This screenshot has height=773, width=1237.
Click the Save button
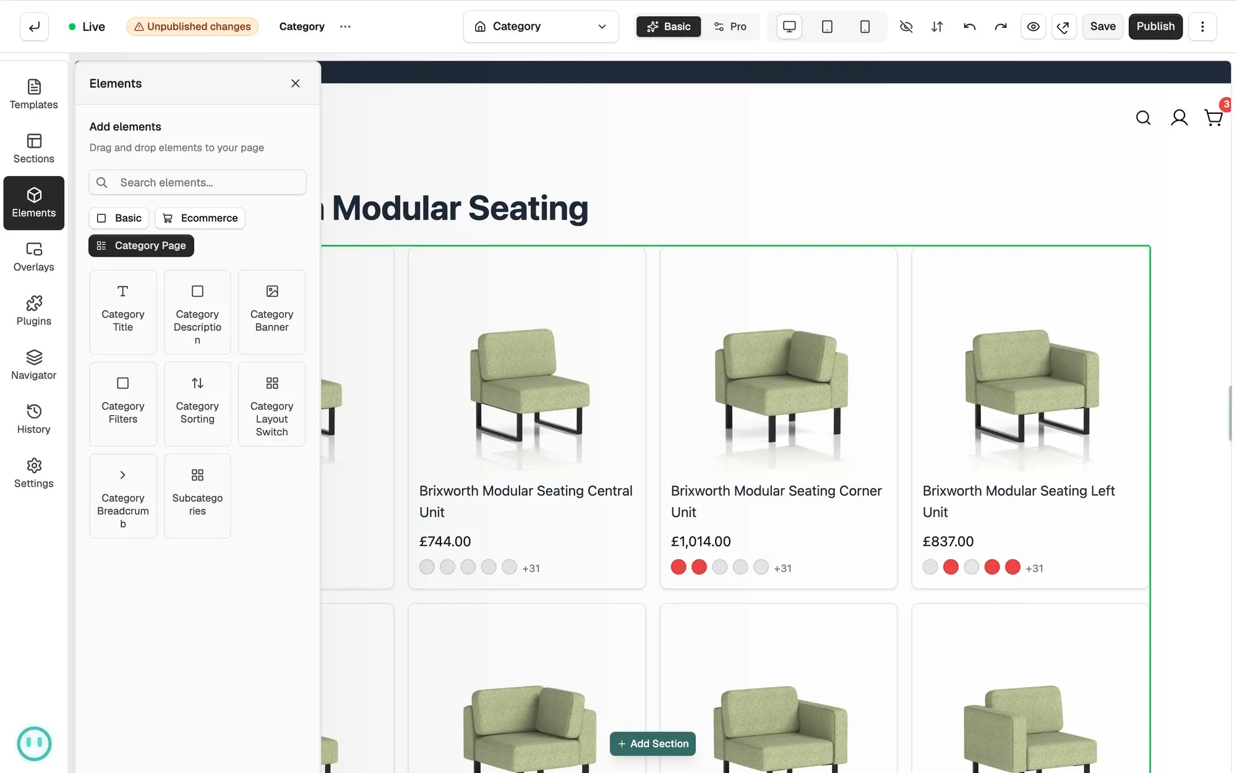[1102, 27]
